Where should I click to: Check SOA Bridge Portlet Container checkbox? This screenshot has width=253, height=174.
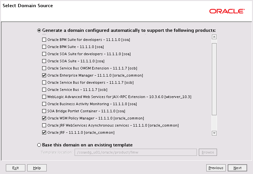(44, 111)
